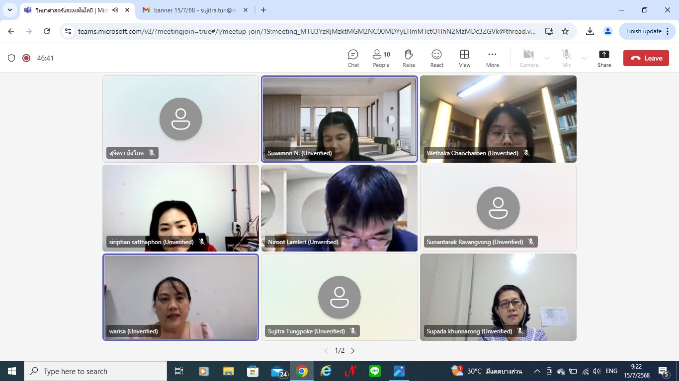Switch the ENG input language
This screenshot has width=679, height=381.
pyautogui.click(x=611, y=371)
